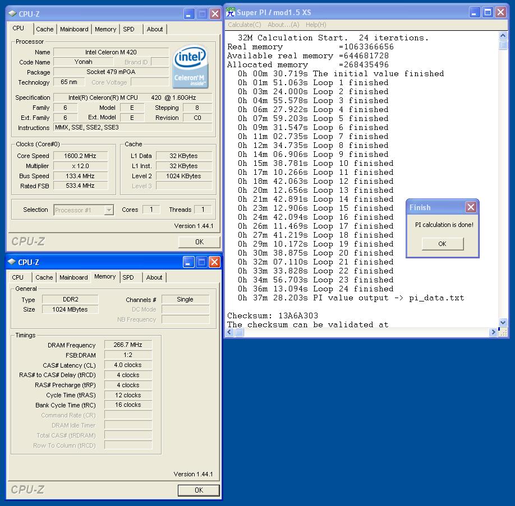Open About menu in Super PI
The image size is (515, 506).
click(283, 25)
